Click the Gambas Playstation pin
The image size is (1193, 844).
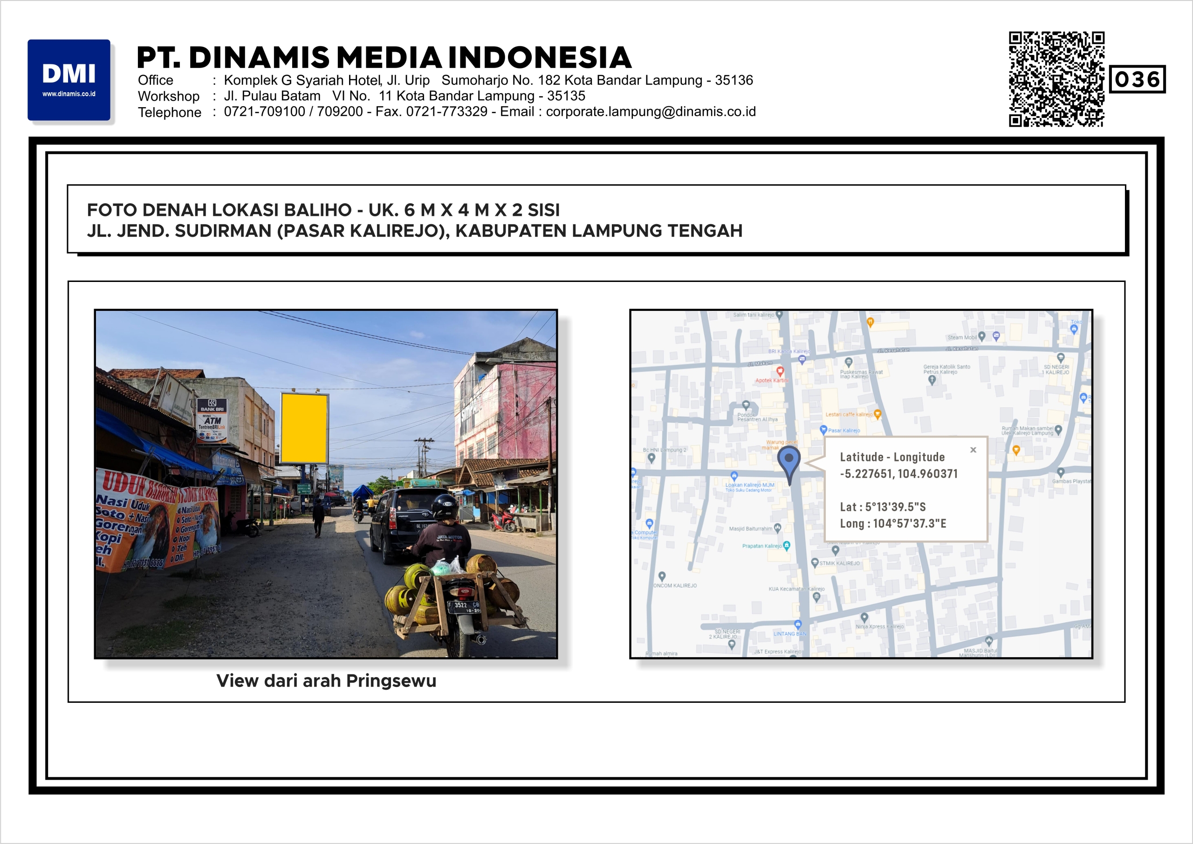[1061, 473]
